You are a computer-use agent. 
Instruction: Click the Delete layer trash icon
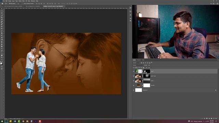(x=216, y=119)
